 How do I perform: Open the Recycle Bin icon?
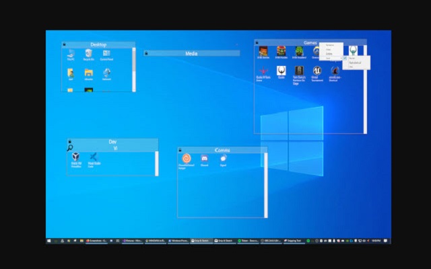tap(88, 55)
